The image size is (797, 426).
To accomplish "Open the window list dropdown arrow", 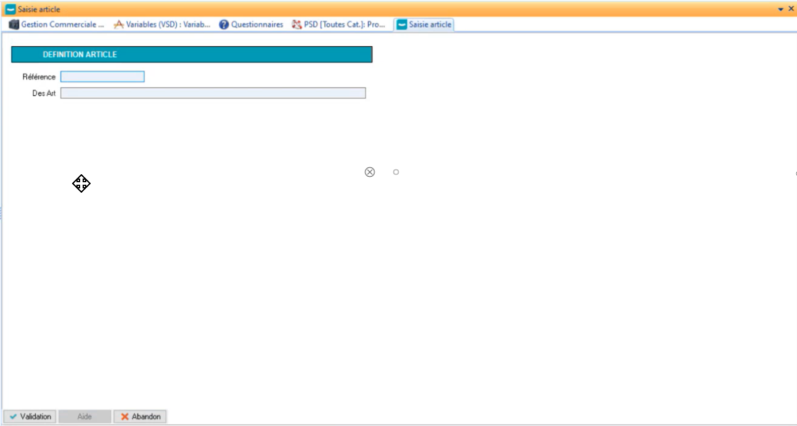I will coord(781,9).
